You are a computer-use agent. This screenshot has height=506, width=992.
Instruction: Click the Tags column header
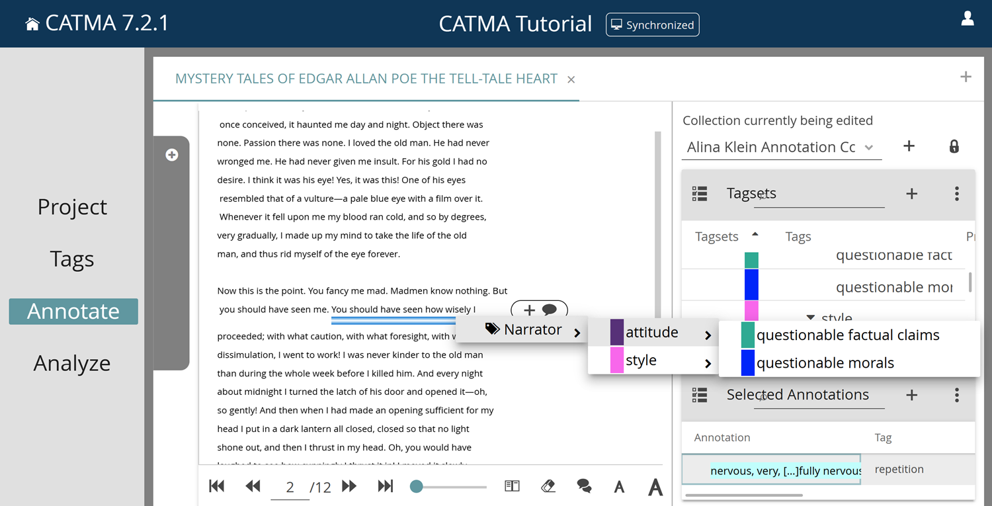click(x=798, y=237)
